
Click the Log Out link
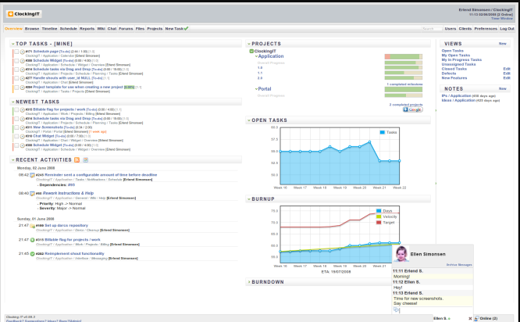pyautogui.click(x=507, y=28)
